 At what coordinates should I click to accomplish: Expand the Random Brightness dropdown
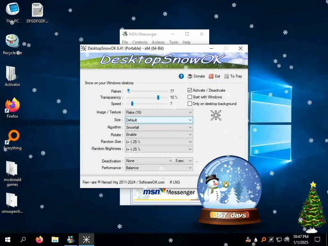[x=159, y=149]
